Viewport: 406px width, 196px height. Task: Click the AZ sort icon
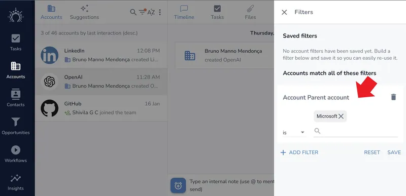tap(151, 12)
